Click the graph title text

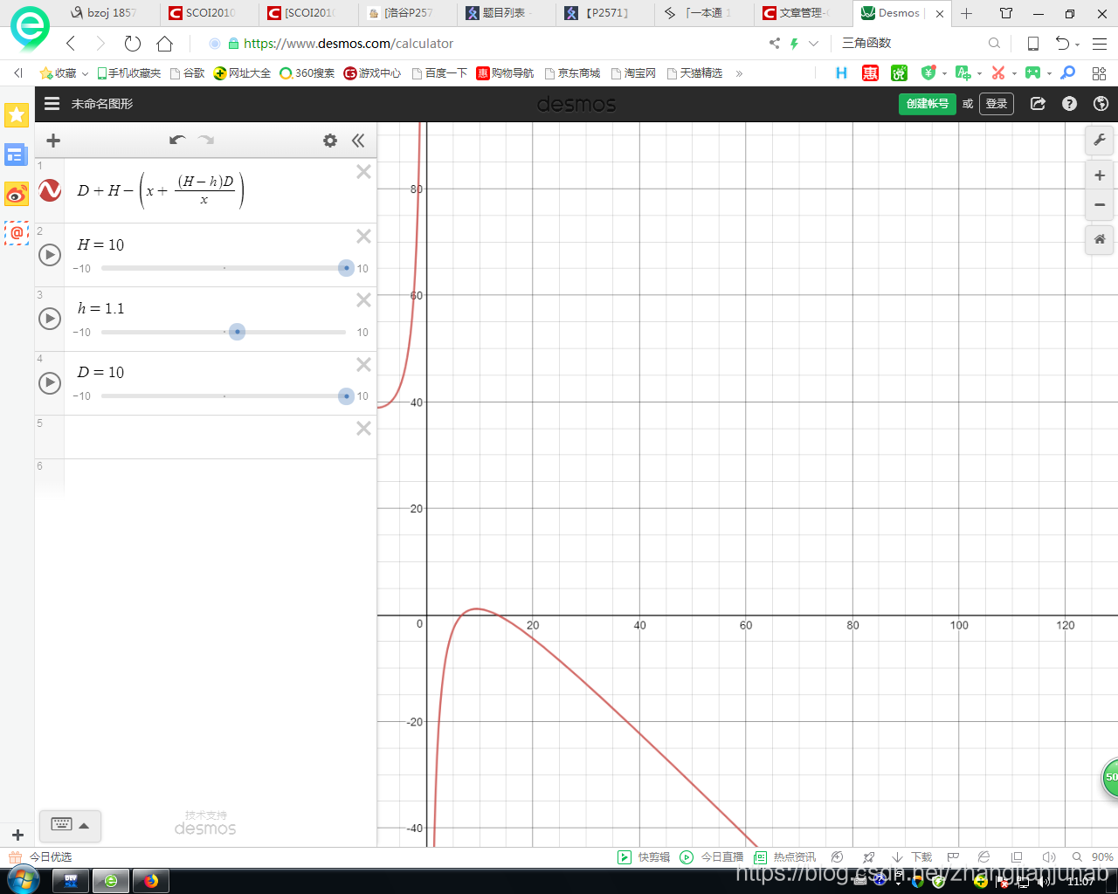click(102, 104)
